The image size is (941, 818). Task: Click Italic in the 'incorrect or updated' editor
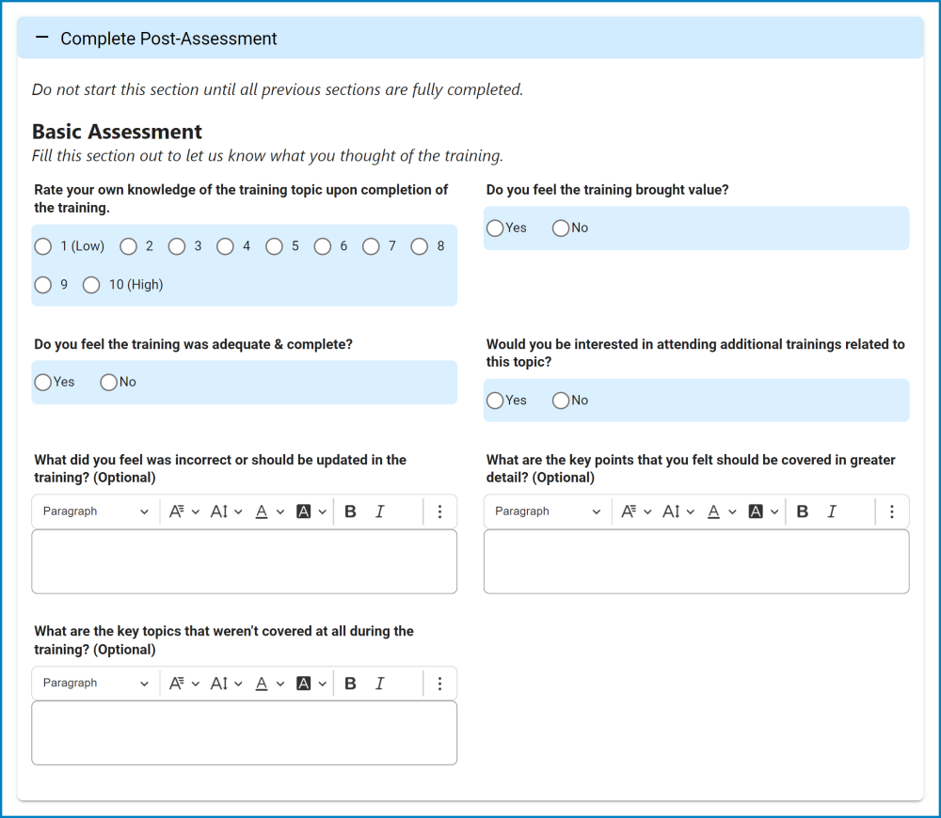tap(380, 511)
